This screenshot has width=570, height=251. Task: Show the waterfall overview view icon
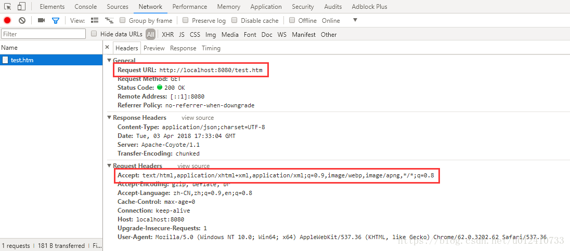(109, 20)
